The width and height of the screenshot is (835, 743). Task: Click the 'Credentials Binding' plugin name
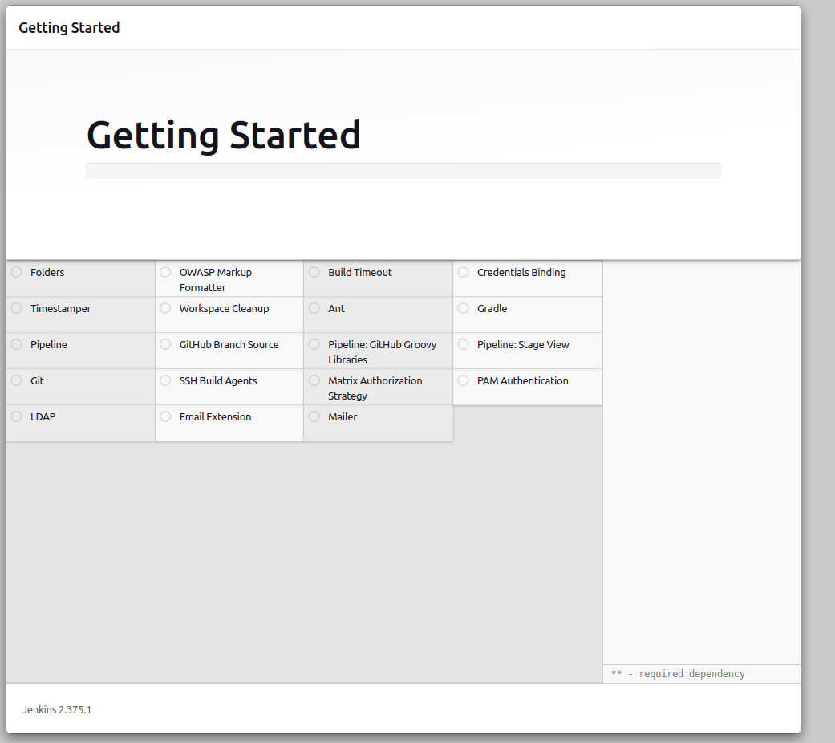click(x=521, y=272)
